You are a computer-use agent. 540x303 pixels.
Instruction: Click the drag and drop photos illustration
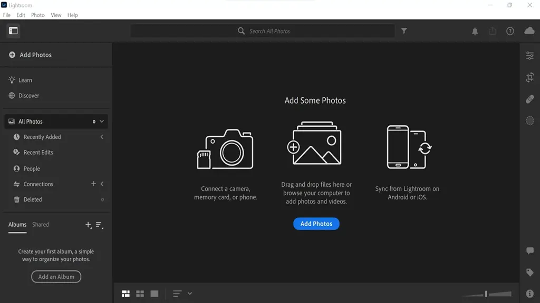pos(315,143)
